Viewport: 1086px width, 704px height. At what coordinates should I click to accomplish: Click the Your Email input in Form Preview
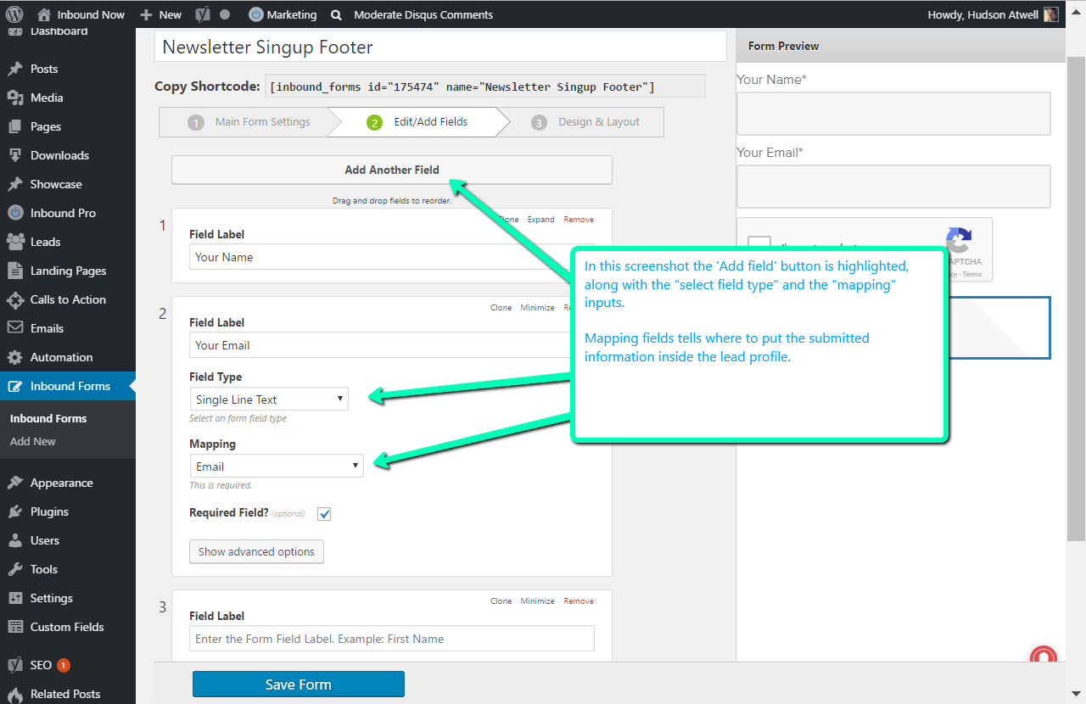coord(893,187)
